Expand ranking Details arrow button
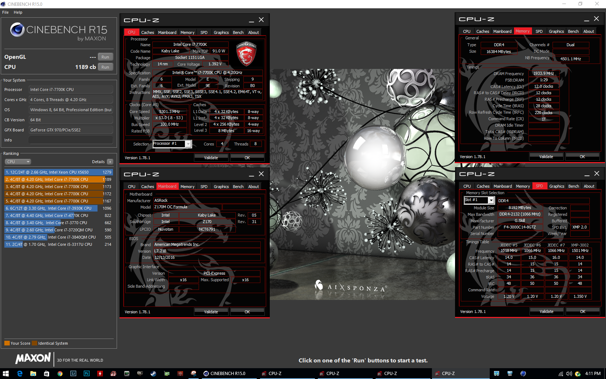606x379 pixels. (110, 162)
